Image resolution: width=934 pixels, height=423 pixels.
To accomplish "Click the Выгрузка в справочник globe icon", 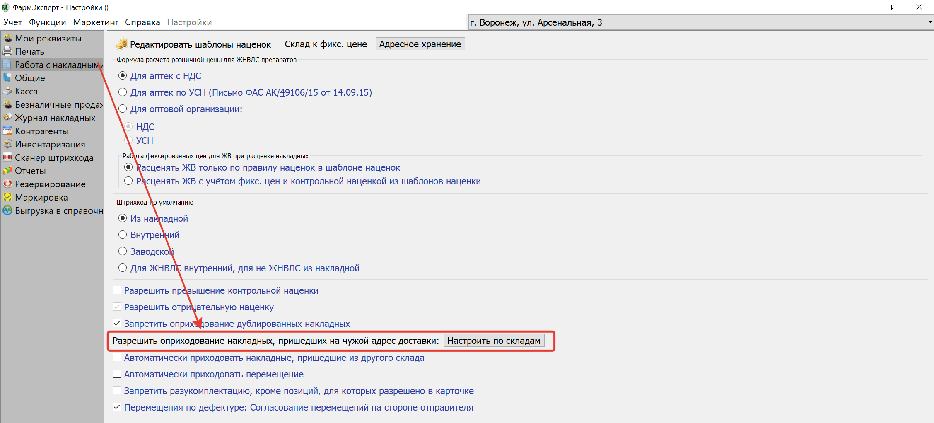I will point(7,210).
